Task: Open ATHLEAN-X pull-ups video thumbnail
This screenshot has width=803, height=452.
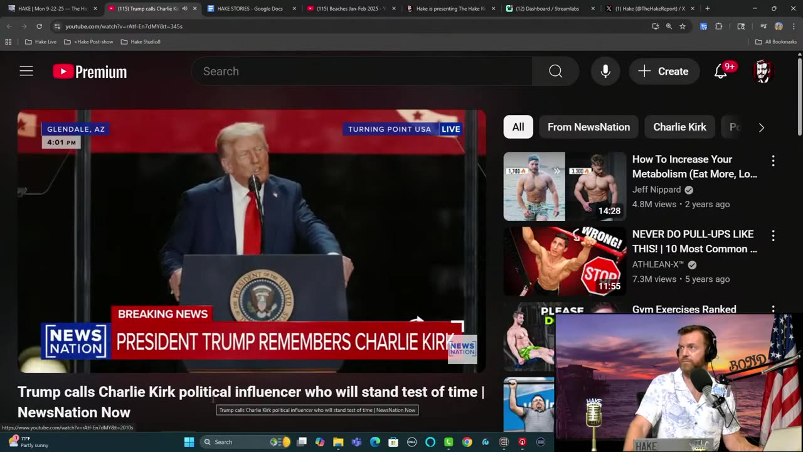Action: click(565, 261)
